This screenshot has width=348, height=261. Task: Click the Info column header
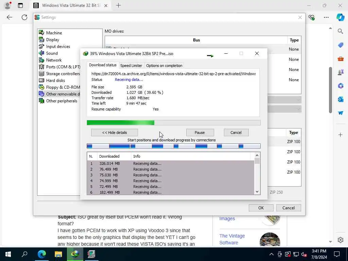(190, 156)
